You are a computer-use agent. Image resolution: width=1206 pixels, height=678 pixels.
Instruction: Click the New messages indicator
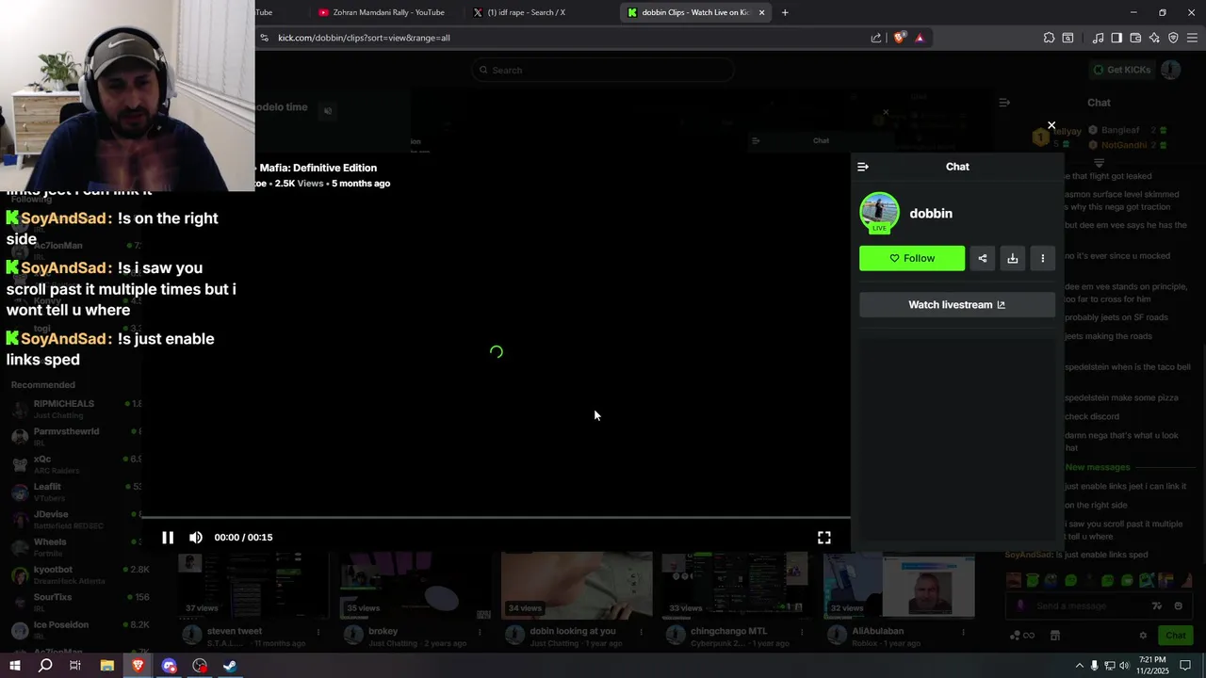[x=1098, y=467]
